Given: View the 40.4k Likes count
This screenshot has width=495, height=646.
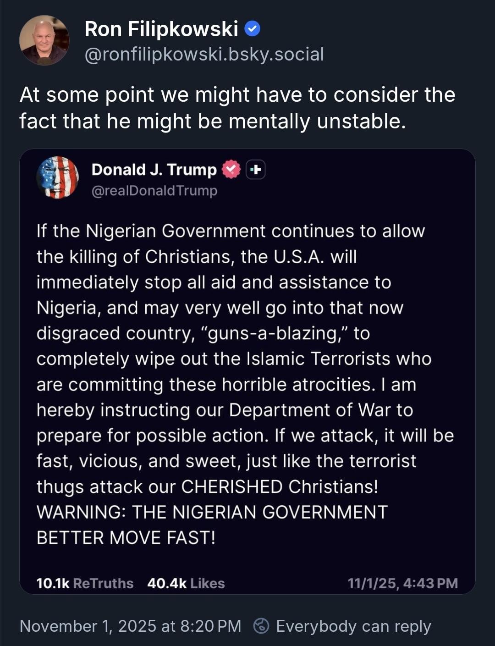Looking at the screenshot, I should [x=186, y=583].
